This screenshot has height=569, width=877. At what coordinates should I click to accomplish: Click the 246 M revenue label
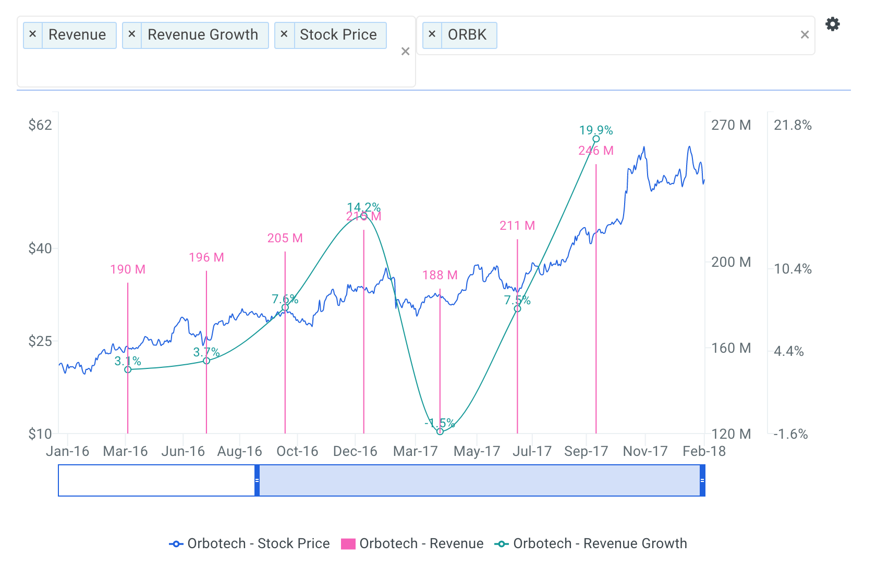[x=596, y=151]
